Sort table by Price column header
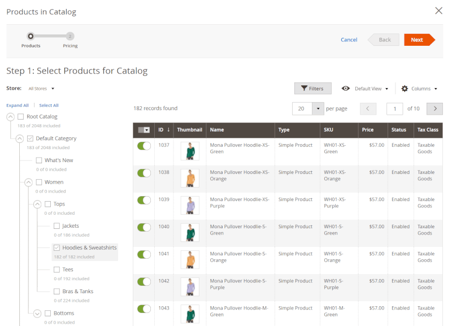 click(373, 130)
